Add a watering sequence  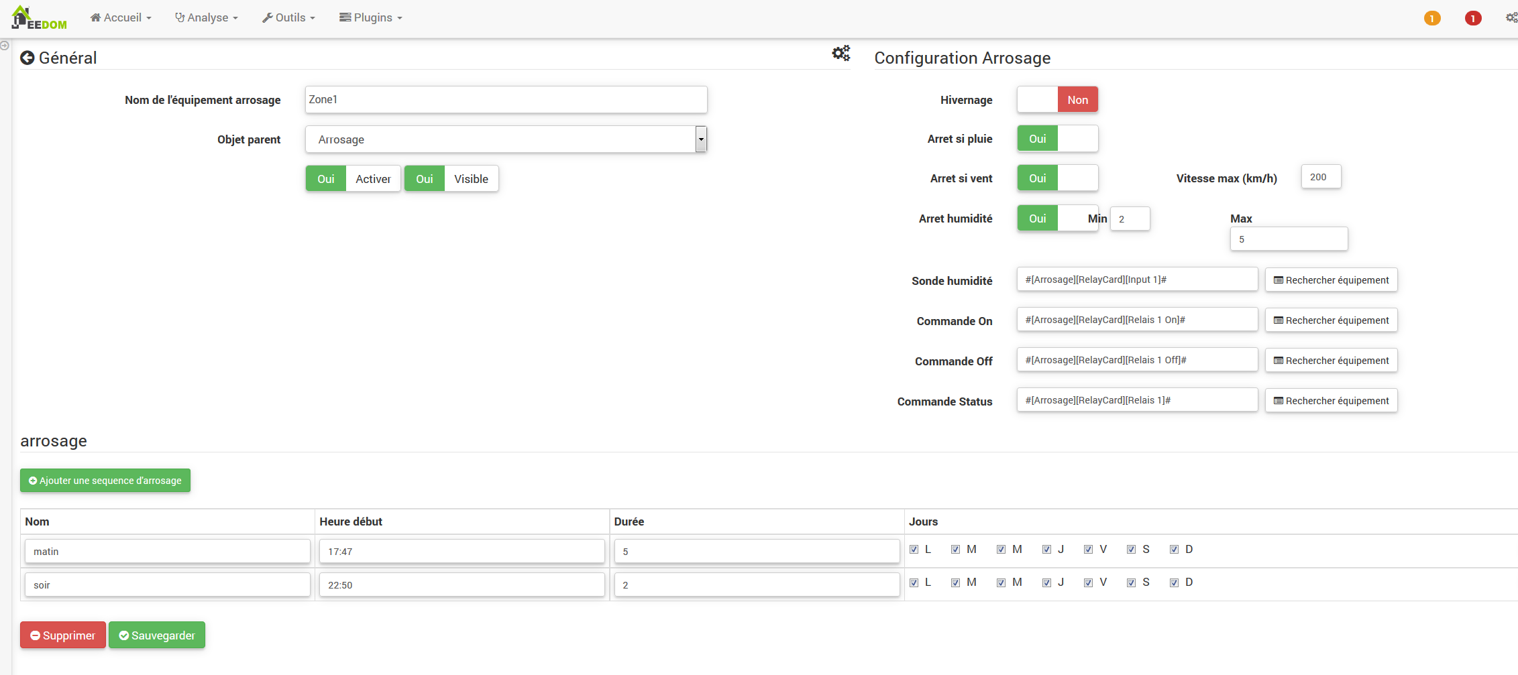(105, 481)
